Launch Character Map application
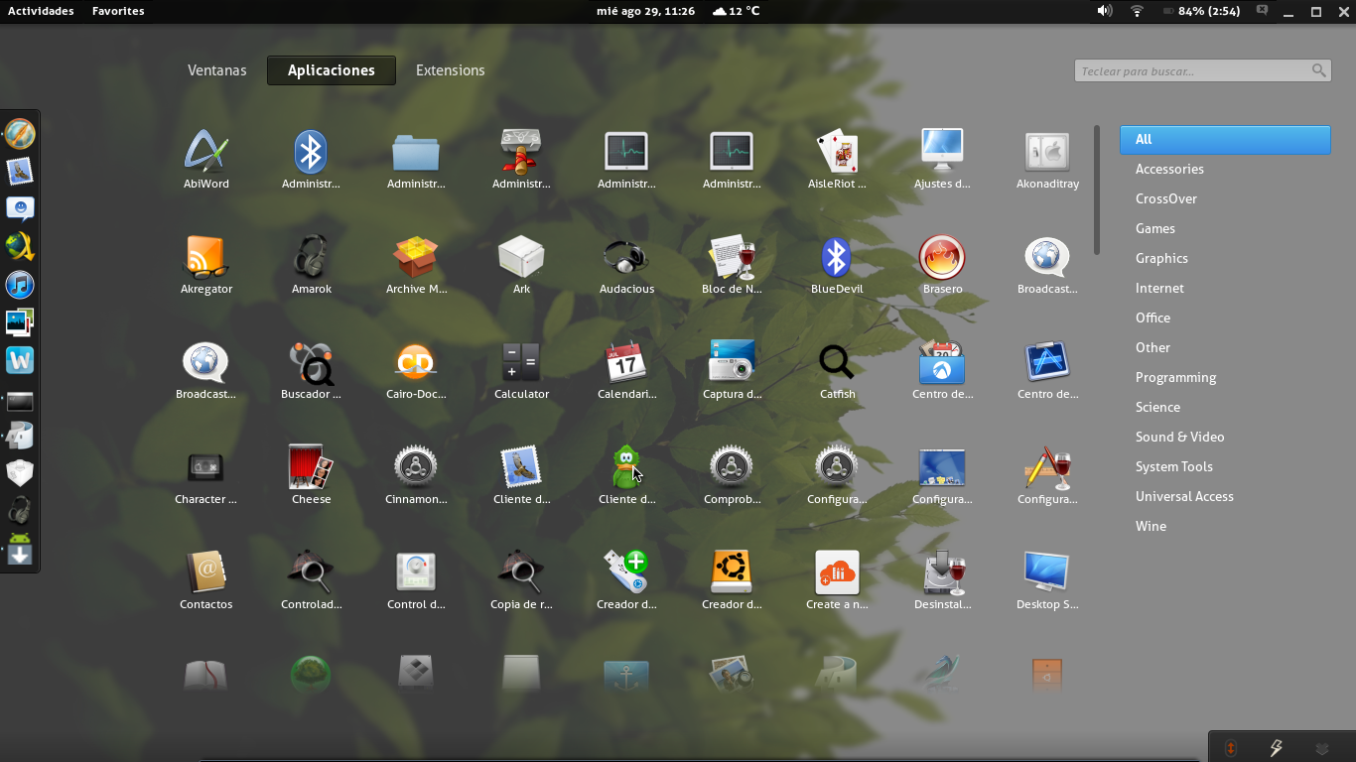Viewport: 1356px width, 762px height. pos(206,474)
